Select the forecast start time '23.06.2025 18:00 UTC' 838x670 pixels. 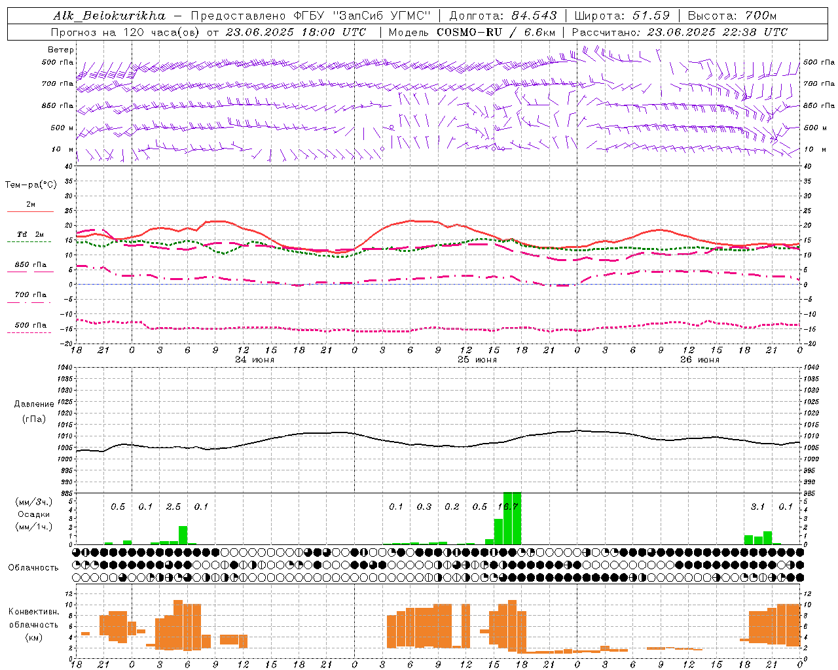pyautogui.click(x=295, y=32)
